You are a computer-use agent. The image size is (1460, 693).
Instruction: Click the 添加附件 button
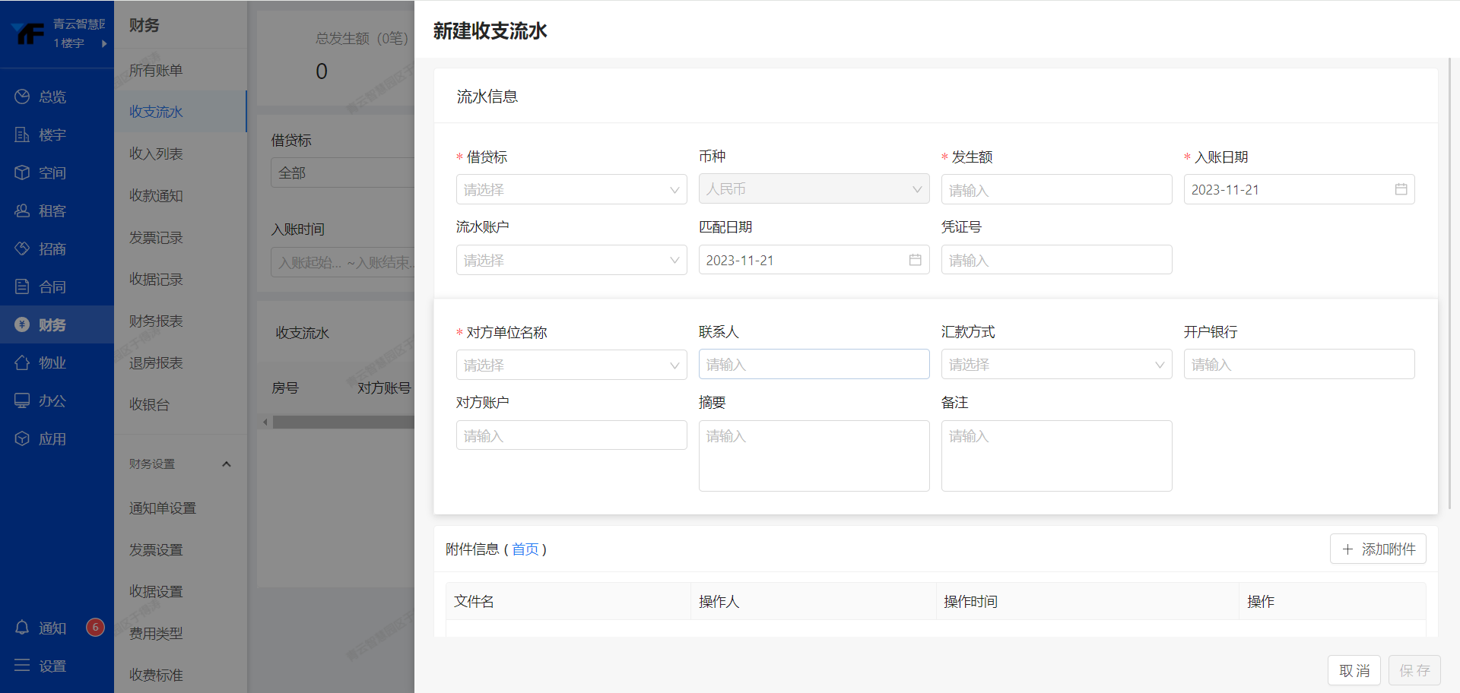coord(1377,549)
